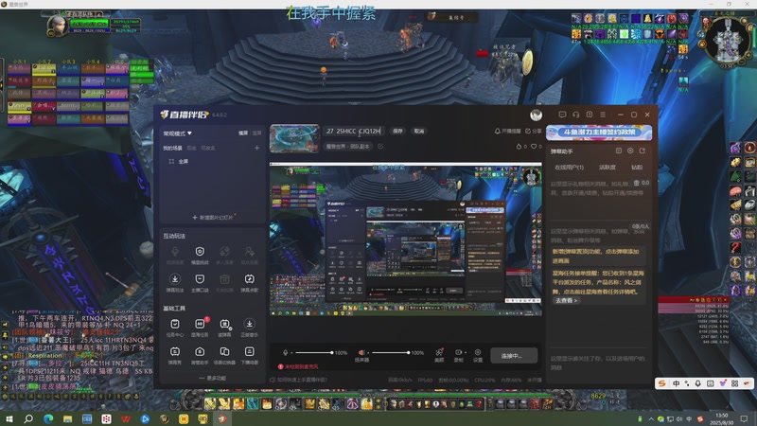Open the 录制 recording icon

(x=458, y=352)
